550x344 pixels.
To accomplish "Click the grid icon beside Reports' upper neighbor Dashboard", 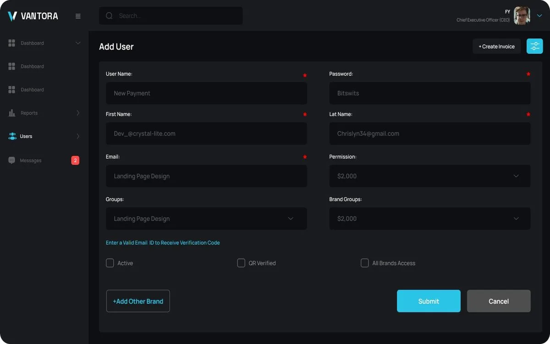I will pyautogui.click(x=12, y=89).
